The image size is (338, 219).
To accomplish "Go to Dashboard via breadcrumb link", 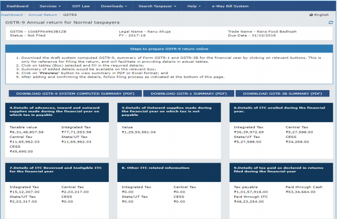I will tap(11, 15).
